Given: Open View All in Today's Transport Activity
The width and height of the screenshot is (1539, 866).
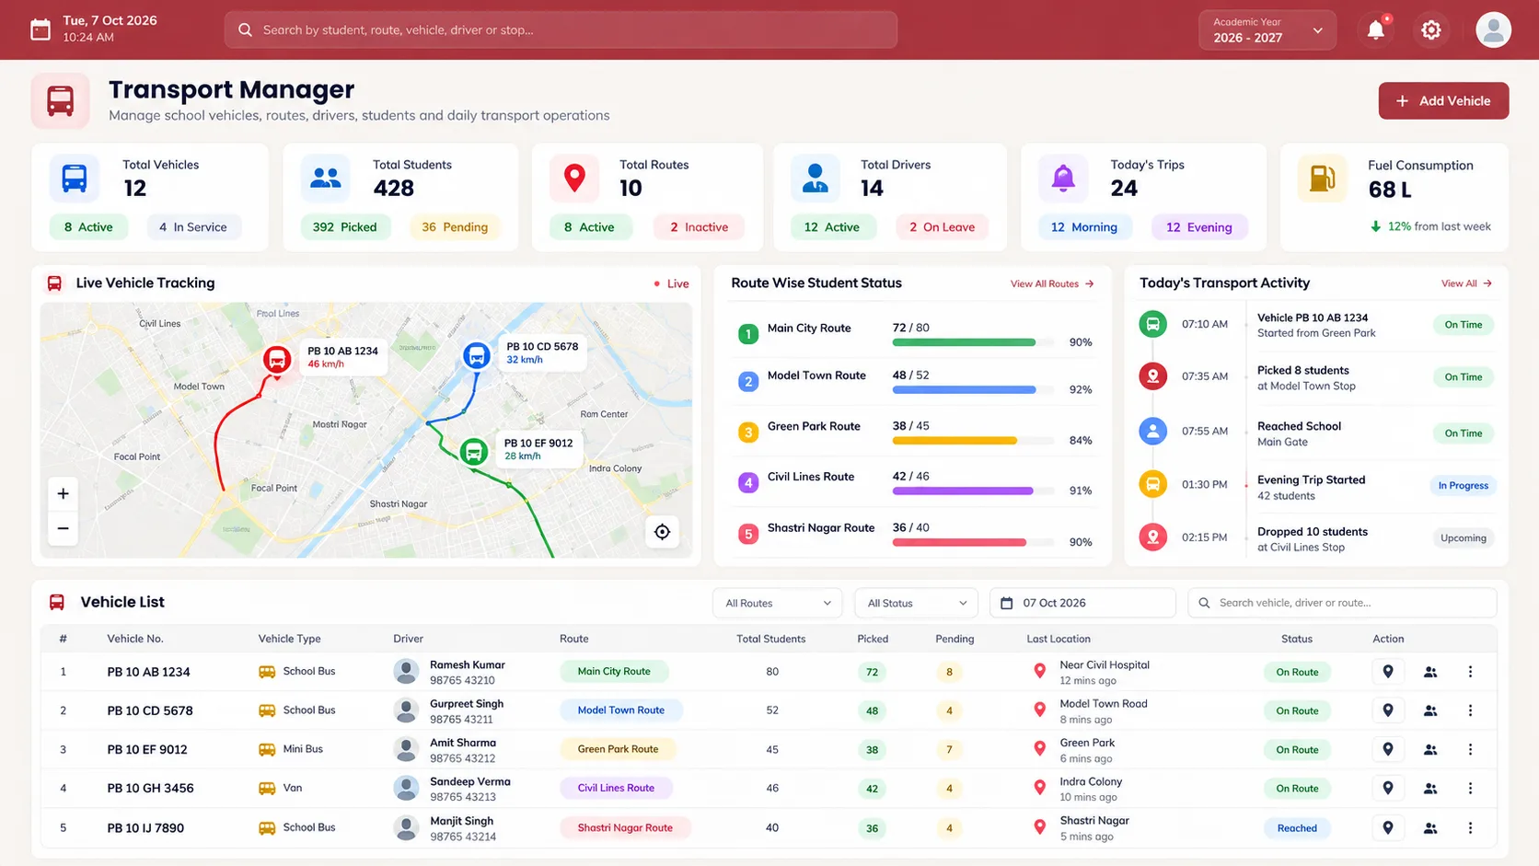Looking at the screenshot, I should click(1466, 283).
